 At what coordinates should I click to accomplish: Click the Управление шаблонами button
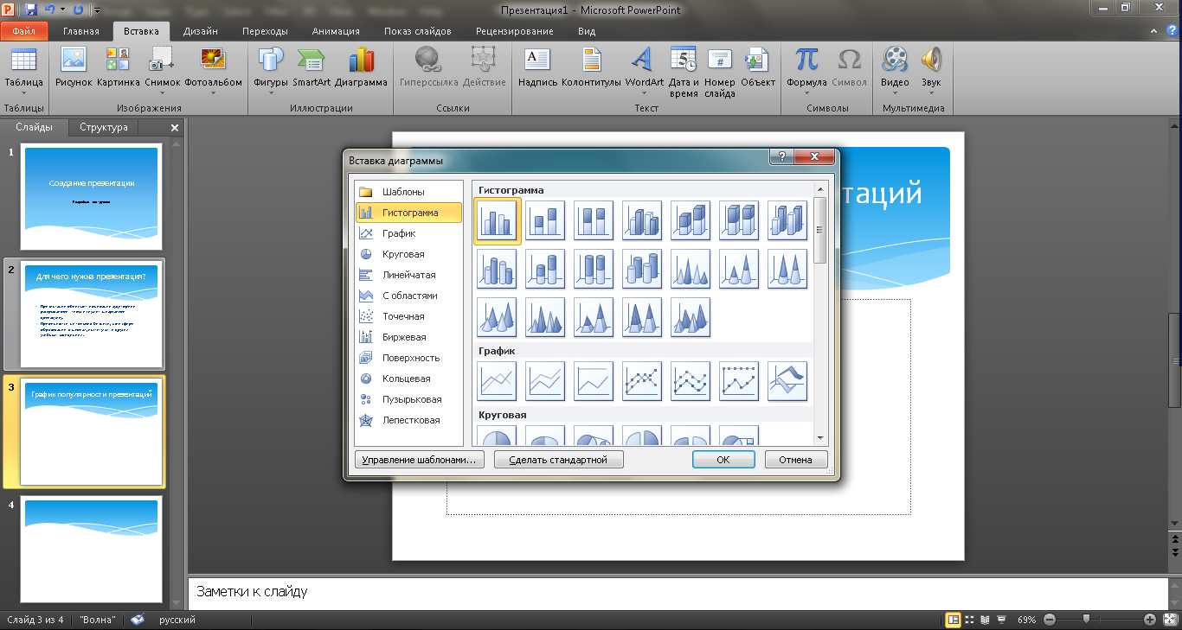point(419,460)
